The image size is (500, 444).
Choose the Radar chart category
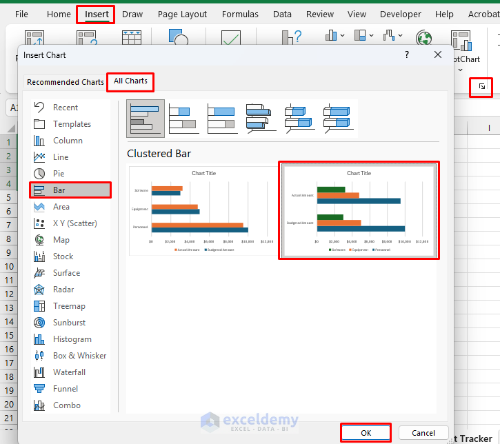click(71, 290)
